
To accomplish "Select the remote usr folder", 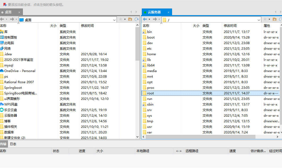I will (x=147, y=127).
